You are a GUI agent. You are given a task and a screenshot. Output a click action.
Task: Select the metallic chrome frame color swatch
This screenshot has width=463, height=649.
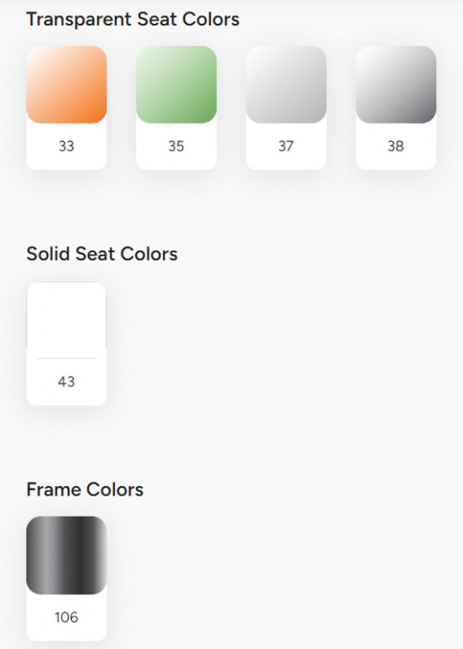(x=66, y=555)
